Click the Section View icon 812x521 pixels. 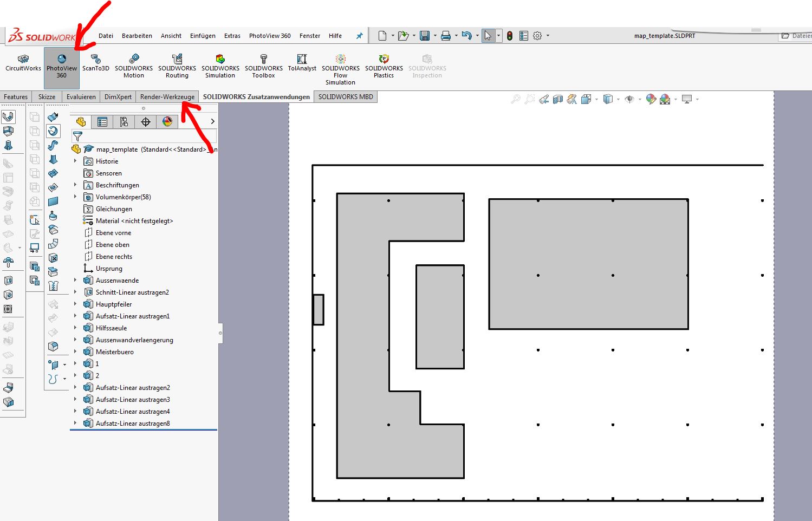[558, 99]
